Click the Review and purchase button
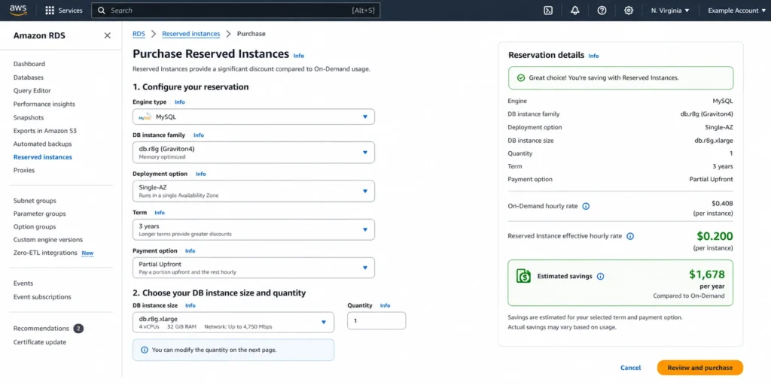 [x=699, y=368]
